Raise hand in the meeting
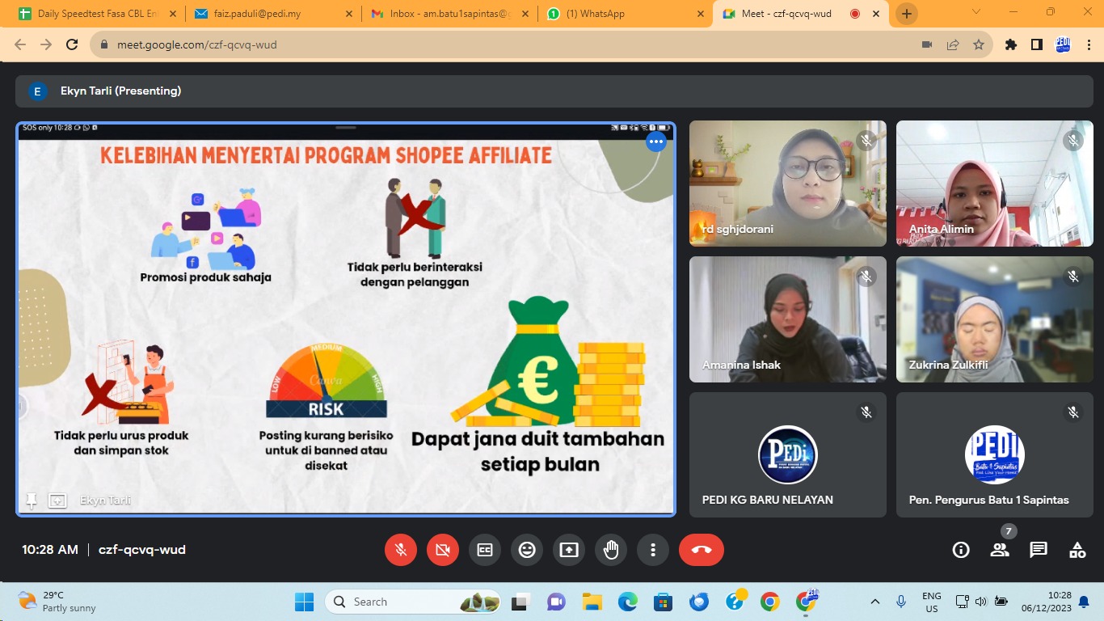The width and height of the screenshot is (1104, 621). click(x=611, y=550)
